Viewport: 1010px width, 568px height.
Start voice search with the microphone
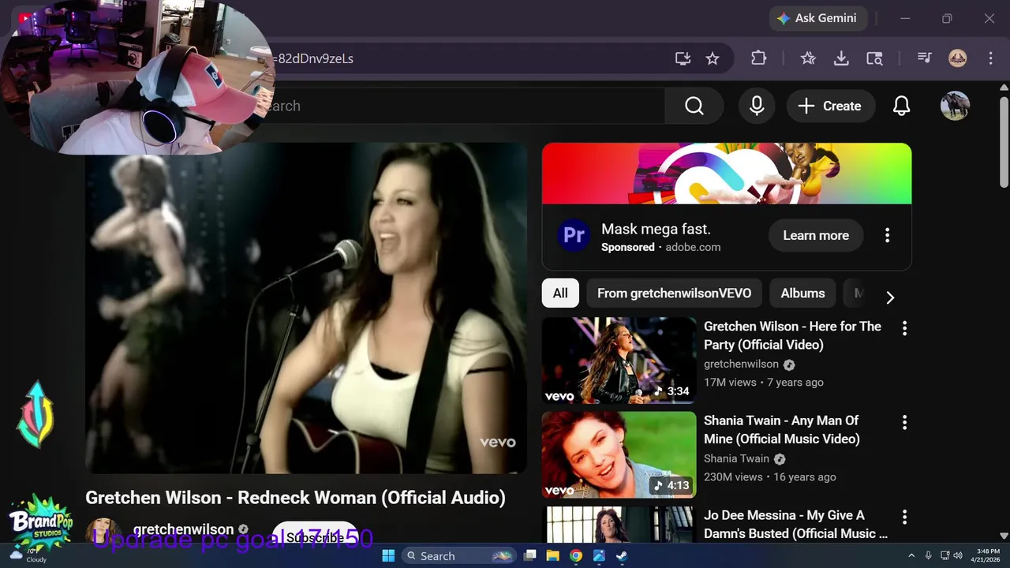tap(757, 106)
